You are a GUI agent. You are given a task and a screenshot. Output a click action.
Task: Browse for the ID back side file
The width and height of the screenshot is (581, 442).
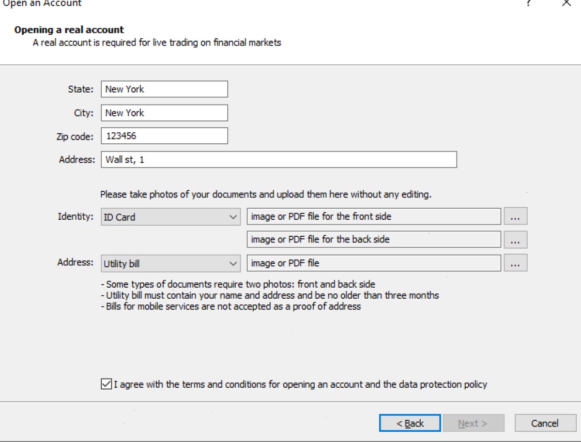515,240
